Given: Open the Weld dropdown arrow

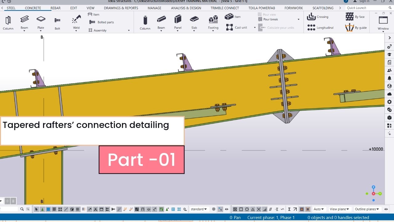Looking at the screenshot, I should click(x=76, y=31).
